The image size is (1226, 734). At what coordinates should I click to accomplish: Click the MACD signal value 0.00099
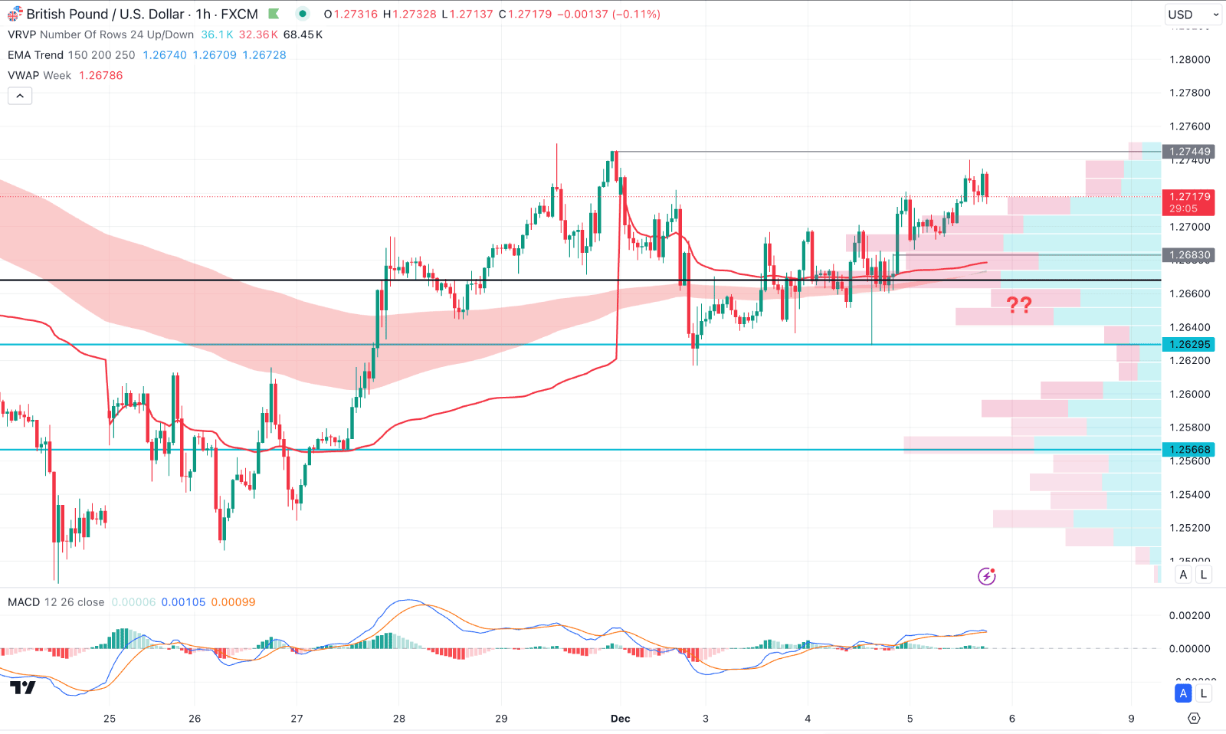(x=233, y=602)
